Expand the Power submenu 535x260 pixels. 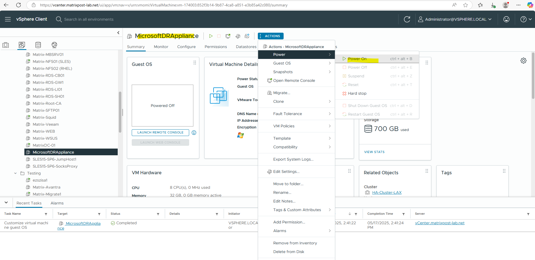click(297, 54)
